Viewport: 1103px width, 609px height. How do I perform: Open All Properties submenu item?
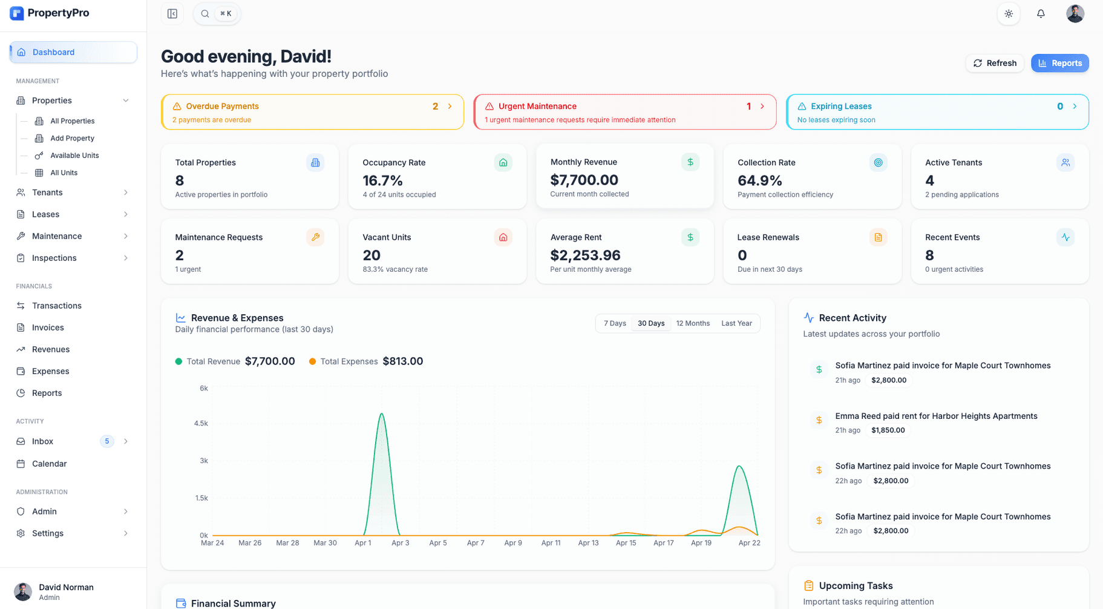click(73, 121)
